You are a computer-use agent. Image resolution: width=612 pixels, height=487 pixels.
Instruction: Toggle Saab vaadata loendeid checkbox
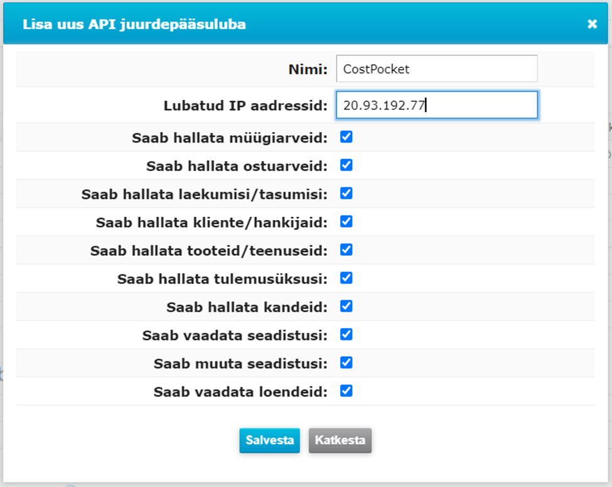point(346,391)
